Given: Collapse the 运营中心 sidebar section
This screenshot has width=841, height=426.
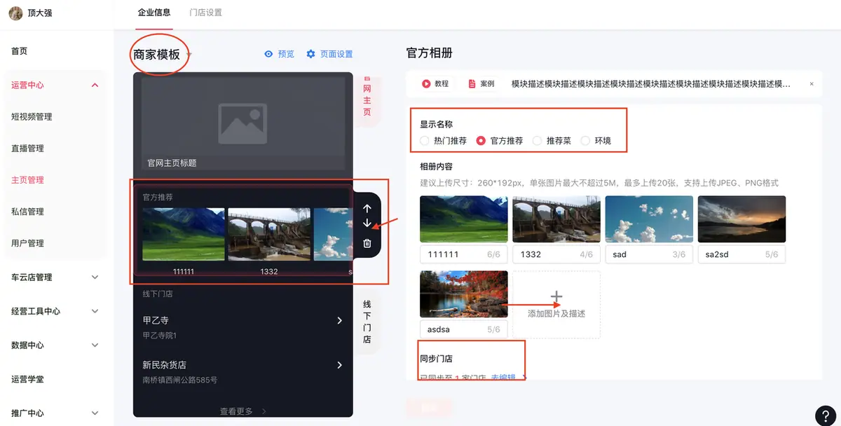Looking at the screenshot, I should pyautogui.click(x=95, y=85).
